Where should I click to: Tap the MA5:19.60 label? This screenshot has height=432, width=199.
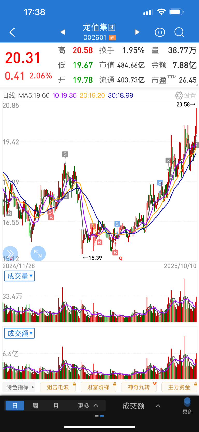[34, 95]
